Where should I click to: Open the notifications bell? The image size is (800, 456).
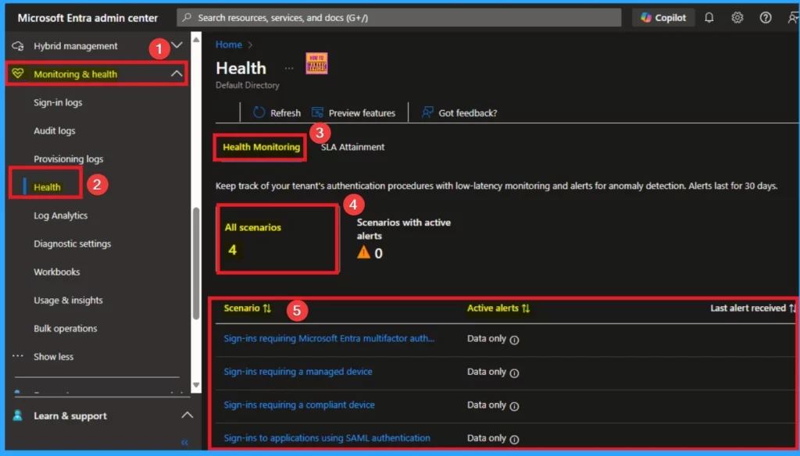709,18
